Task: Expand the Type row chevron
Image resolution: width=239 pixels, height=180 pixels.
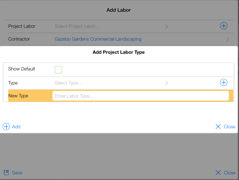Action: pyautogui.click(x=166, y=83)
